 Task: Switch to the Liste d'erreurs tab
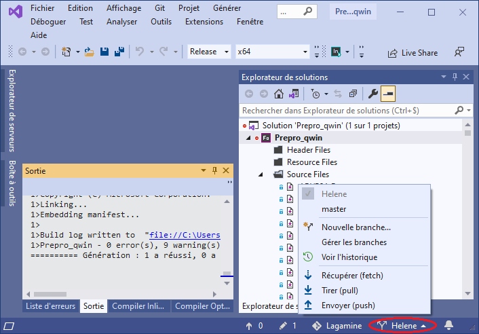tap(51, 307)
